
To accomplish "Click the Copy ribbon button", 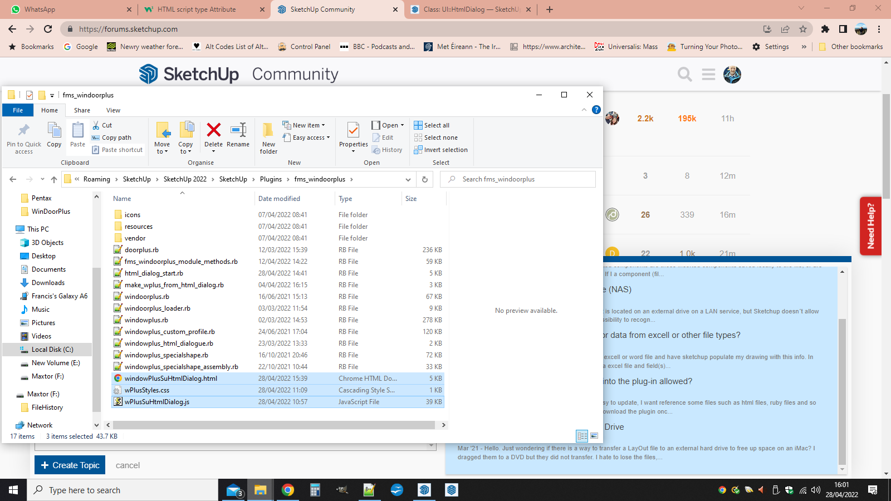I will pyautogui.click(x=54, y=135).
